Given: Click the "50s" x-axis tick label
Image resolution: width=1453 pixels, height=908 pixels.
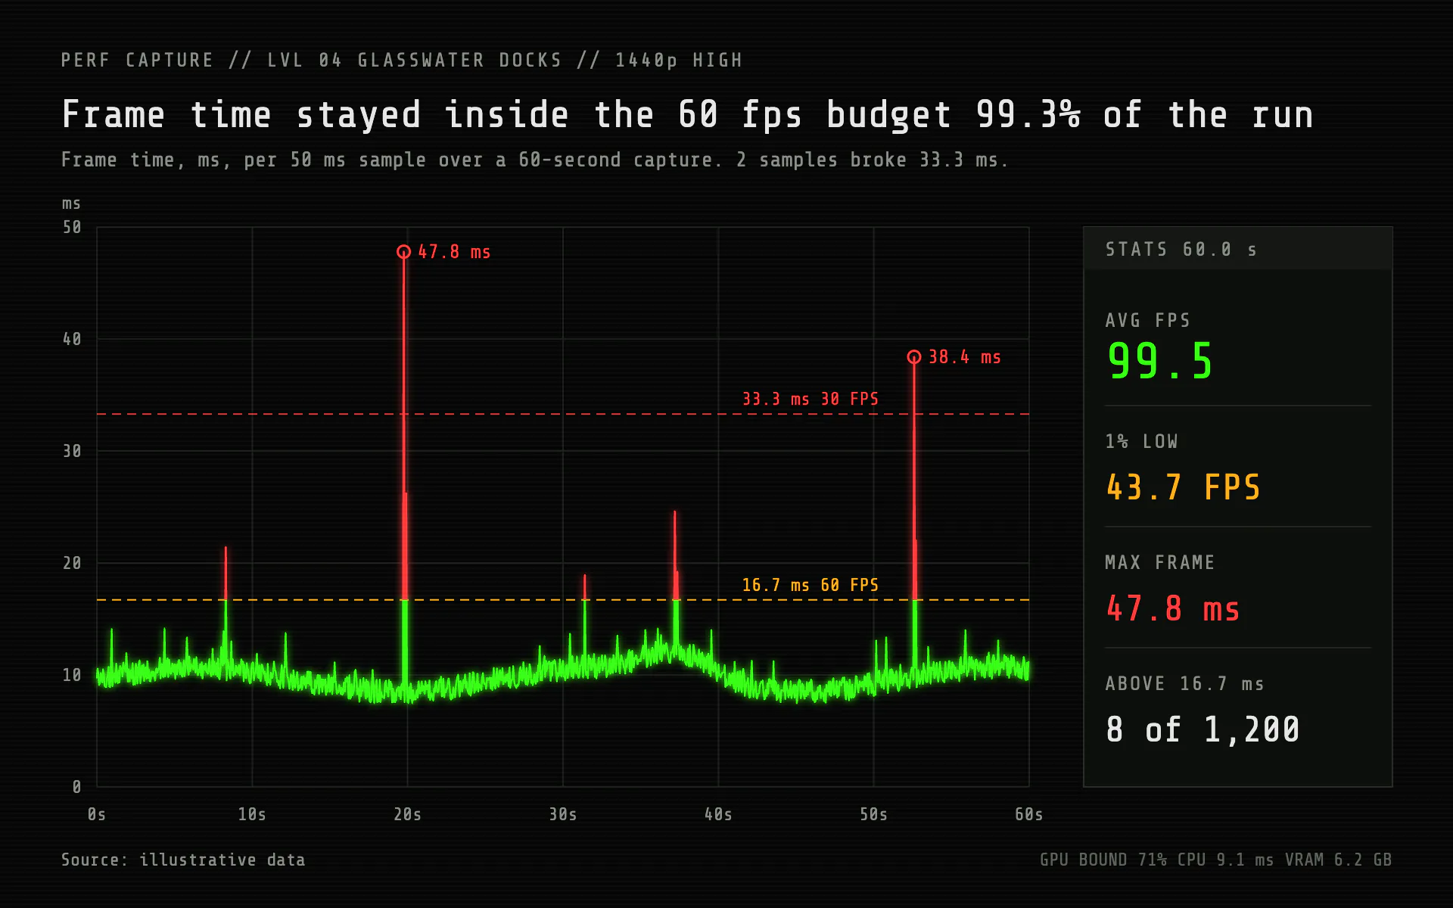Looking at the screenshot, I should (x=873, y=814).
